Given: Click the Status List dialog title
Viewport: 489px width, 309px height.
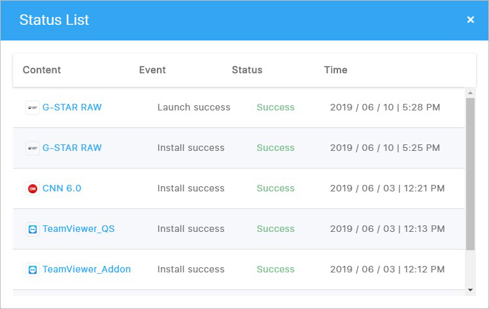Looking at the screenshot, I should pyautogui.click(x=54, y=20).
